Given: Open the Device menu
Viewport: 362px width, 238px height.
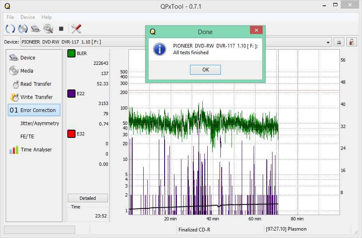Looking at the screenshot, I should 28,17.
